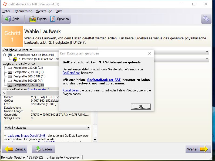Select 1. Partition (GUID Partition Table)

39,59
